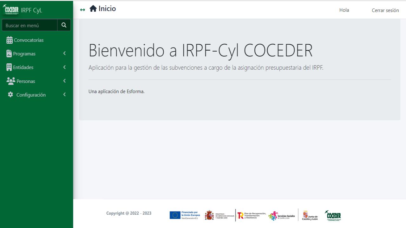Click the COCEDER logo in the footer

click(333, 215)
